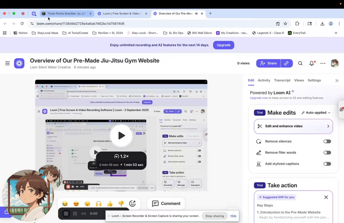Toggle Remove silences switch

coord(327,141)
